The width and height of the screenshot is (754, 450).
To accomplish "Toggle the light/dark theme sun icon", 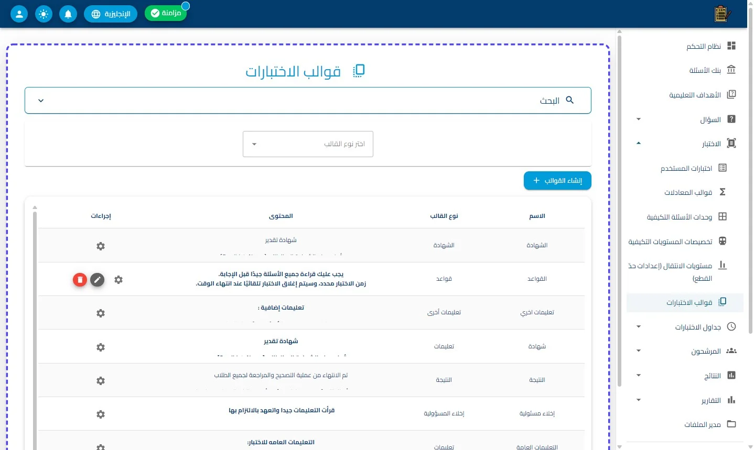I will [44, 14].
